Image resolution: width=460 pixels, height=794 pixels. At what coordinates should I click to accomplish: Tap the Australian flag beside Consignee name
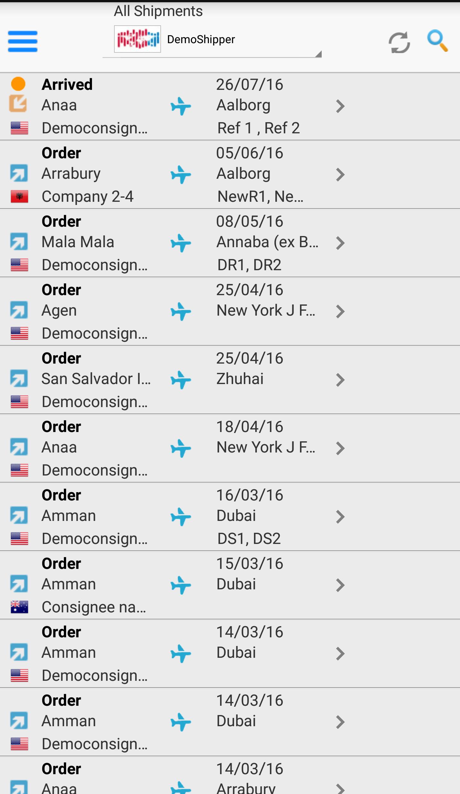click(19, 607)
